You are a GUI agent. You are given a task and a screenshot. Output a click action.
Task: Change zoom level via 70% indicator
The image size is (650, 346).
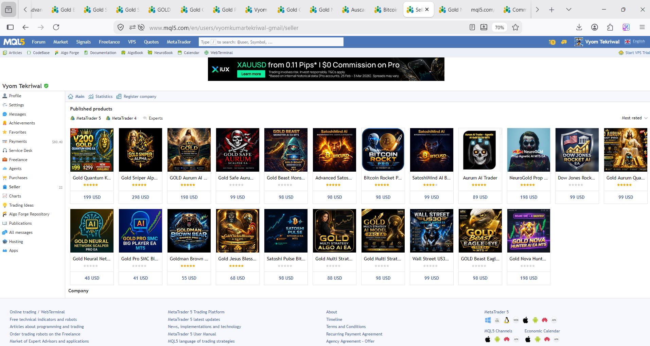[x=499, y=27]
